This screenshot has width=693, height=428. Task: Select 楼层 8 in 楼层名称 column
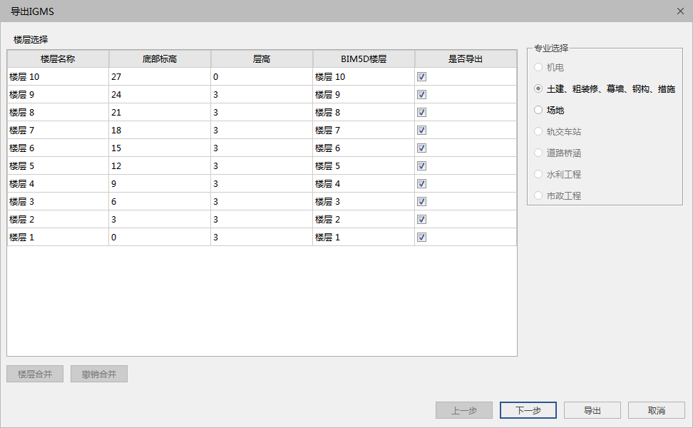pos(58,112)
